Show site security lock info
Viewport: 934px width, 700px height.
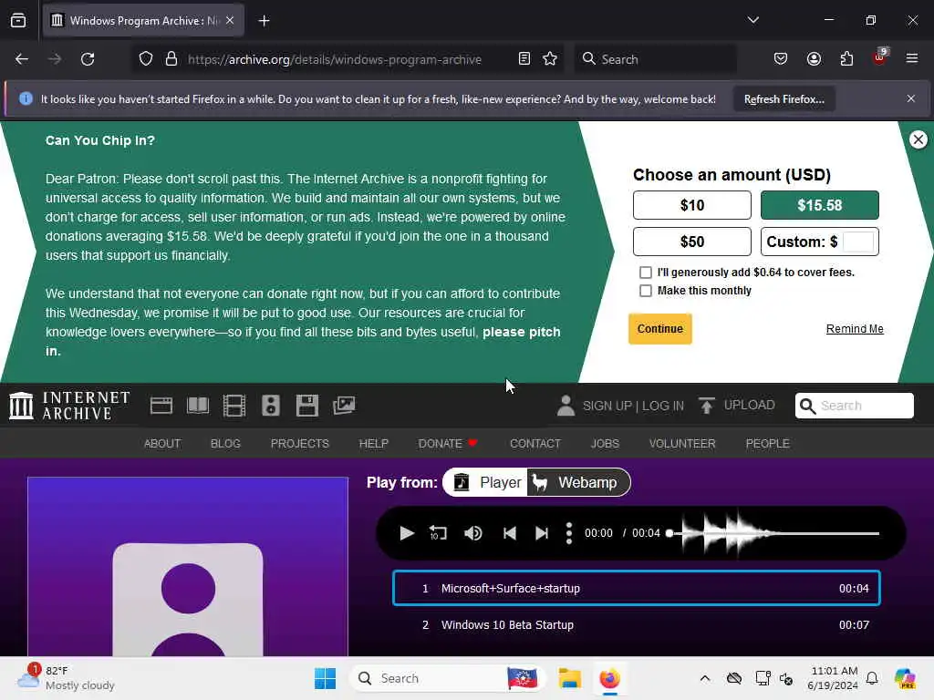[171, 59]
